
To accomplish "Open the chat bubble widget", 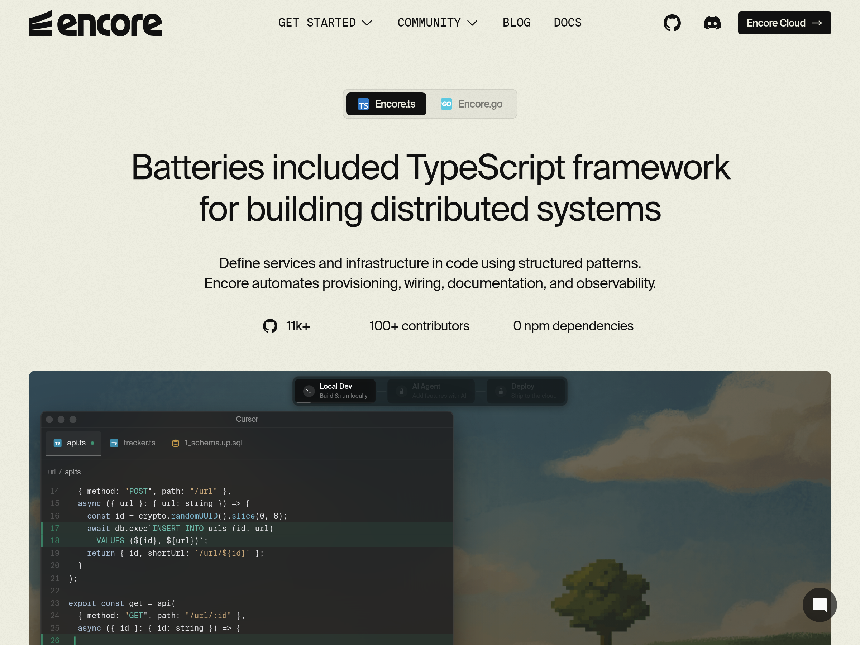I will tap(819, 605).
